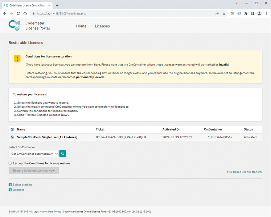Go back to previous browser page
Viewport: 271px width, 217px height.
pyautogui.click(x=5, y=13)
